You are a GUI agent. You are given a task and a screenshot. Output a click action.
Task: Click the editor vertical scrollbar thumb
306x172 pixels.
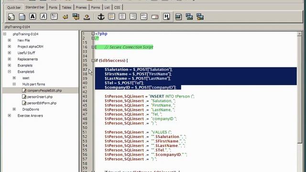click(x=300, y=90)
